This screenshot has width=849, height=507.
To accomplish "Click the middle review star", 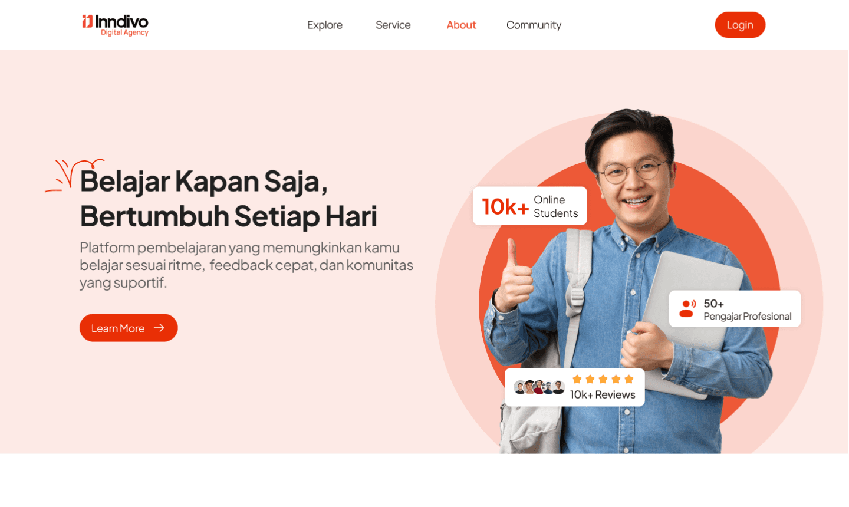I will tap(603, 379).
